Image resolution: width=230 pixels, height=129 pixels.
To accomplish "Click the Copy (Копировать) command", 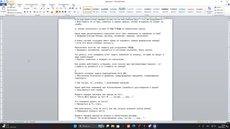I will 12,10.
